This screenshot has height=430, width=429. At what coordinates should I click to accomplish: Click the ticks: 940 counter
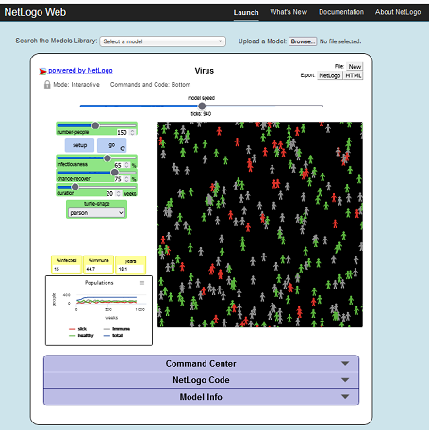(201, 114)
